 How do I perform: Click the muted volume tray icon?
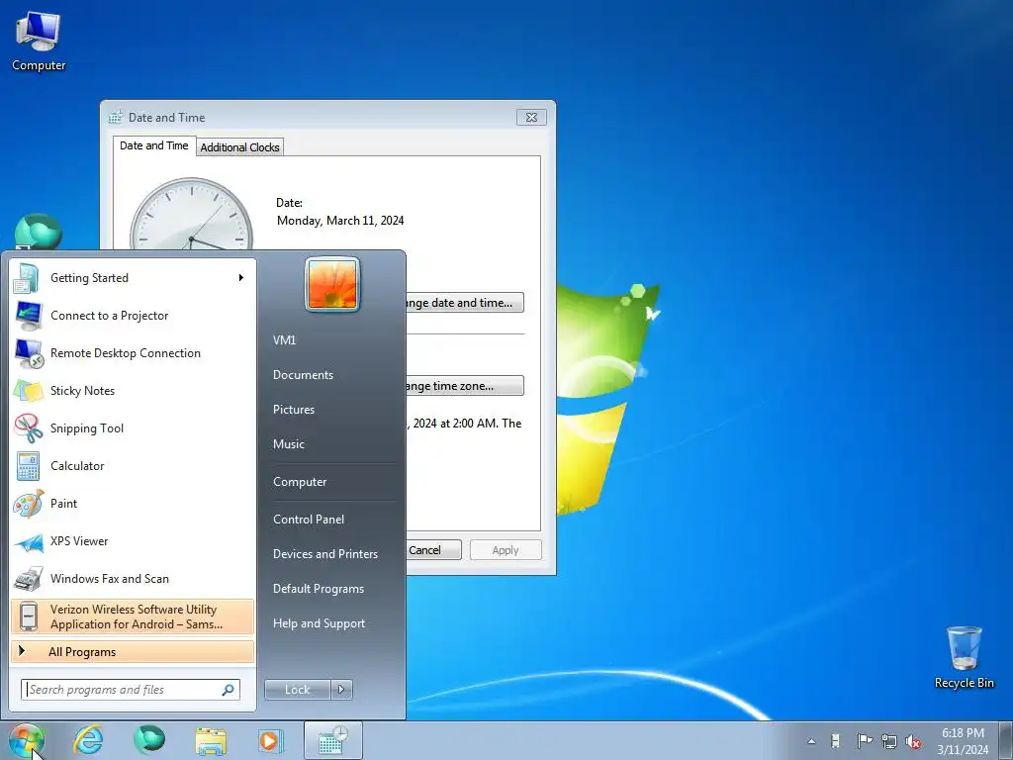(x=913, y=741)
